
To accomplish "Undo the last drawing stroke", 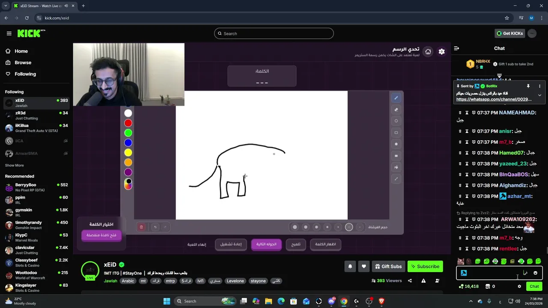I will [x=155, y=227].
